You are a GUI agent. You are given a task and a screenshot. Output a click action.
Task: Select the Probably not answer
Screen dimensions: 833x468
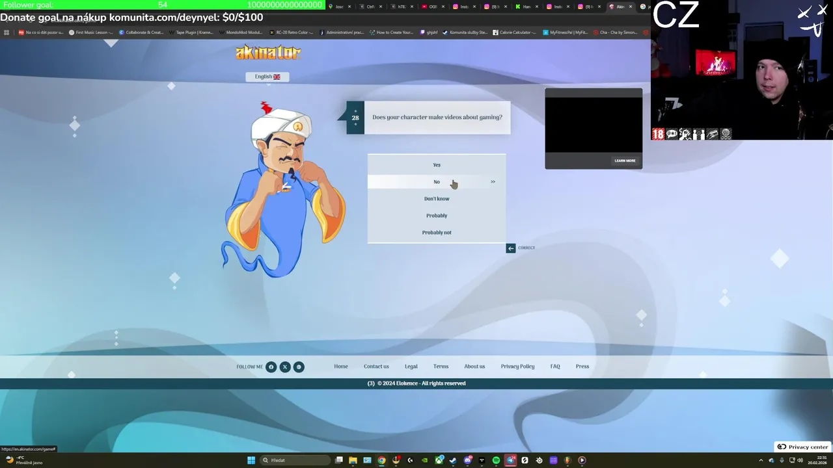[437, 232]
